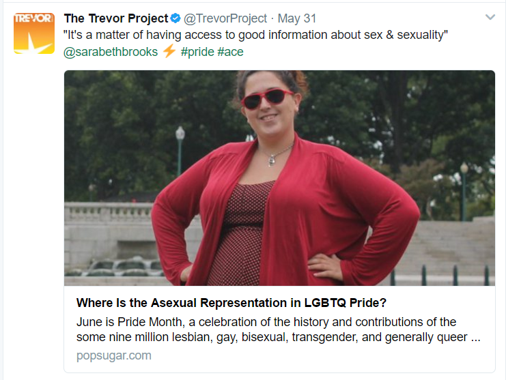Open the @sarabethbrooks mention

pyautogui.click(x=111, y=52)
